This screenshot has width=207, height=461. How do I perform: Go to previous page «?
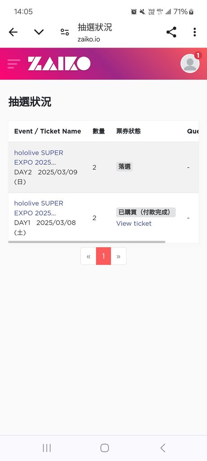(88, 256)
